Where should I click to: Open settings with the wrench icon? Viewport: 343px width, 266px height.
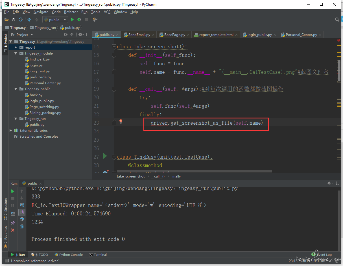click(x=95, y=20)
